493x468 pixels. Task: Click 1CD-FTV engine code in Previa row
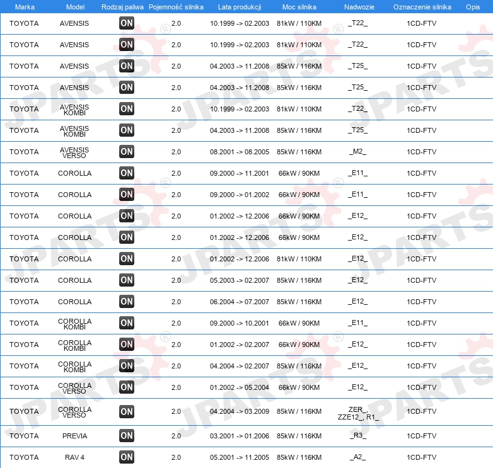coord(421,436)
